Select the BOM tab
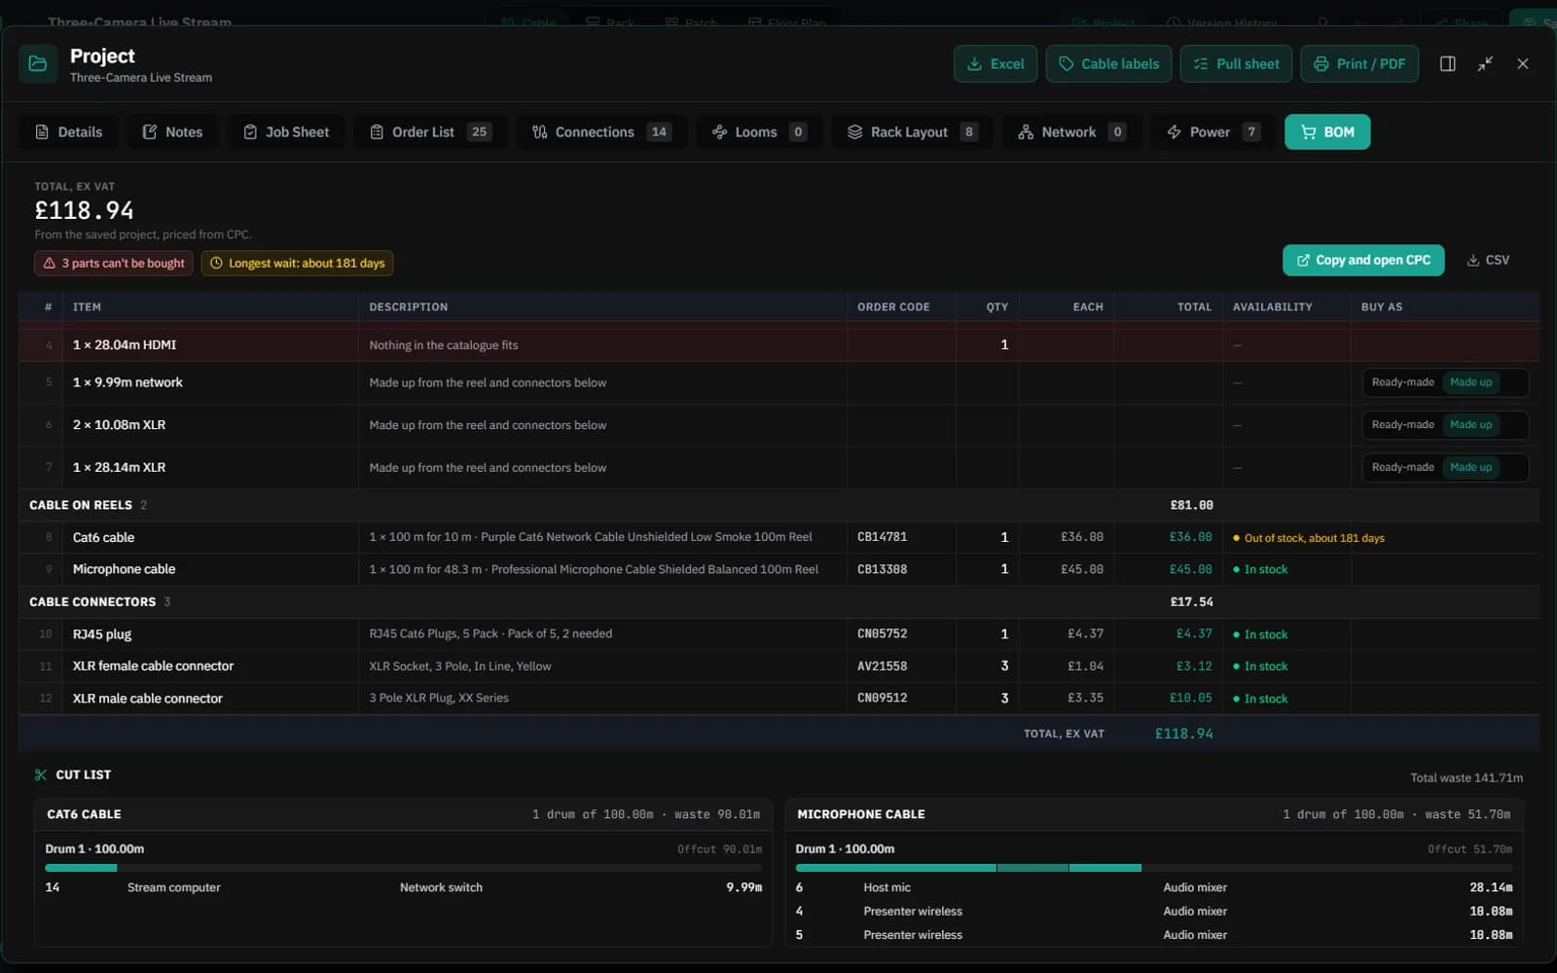The image size is (1557, 973). (x=1327, y=132)
